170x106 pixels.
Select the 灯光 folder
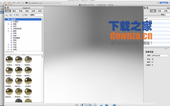[x=15, y=42]
